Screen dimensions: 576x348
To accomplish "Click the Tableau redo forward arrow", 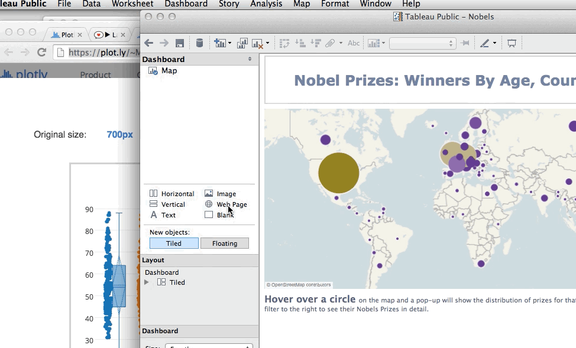I will click(164, 43).
